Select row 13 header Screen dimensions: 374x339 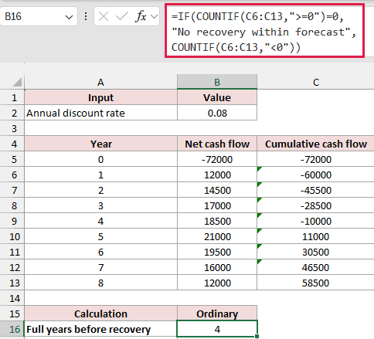[12, 283]
